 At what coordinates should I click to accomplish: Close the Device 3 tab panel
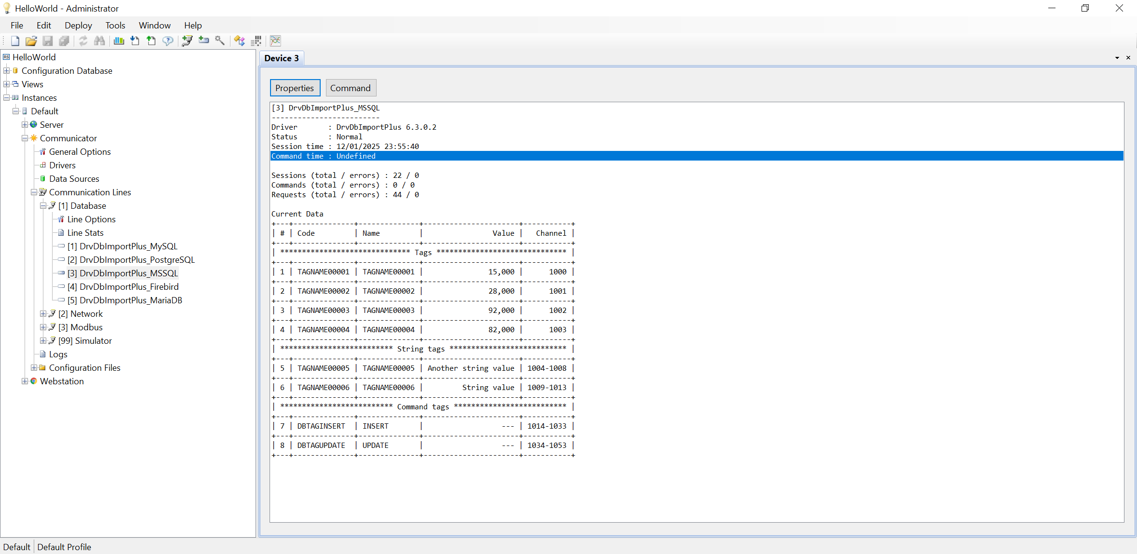pyautogui.click(x=1128, y=58)
